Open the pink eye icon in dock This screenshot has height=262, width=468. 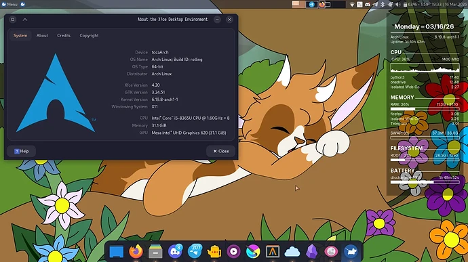tap(331, 251)
